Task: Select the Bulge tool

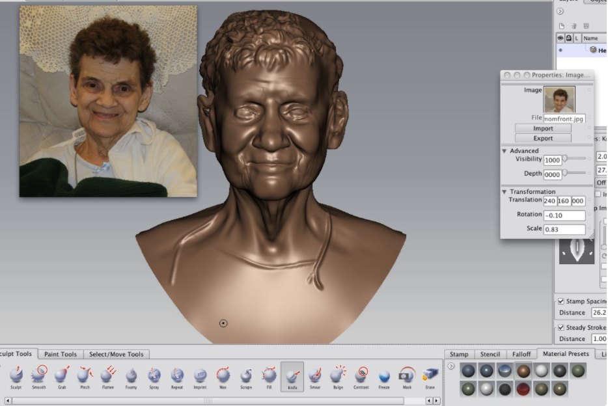Action: pyautogui.click(x=338, y=378)
